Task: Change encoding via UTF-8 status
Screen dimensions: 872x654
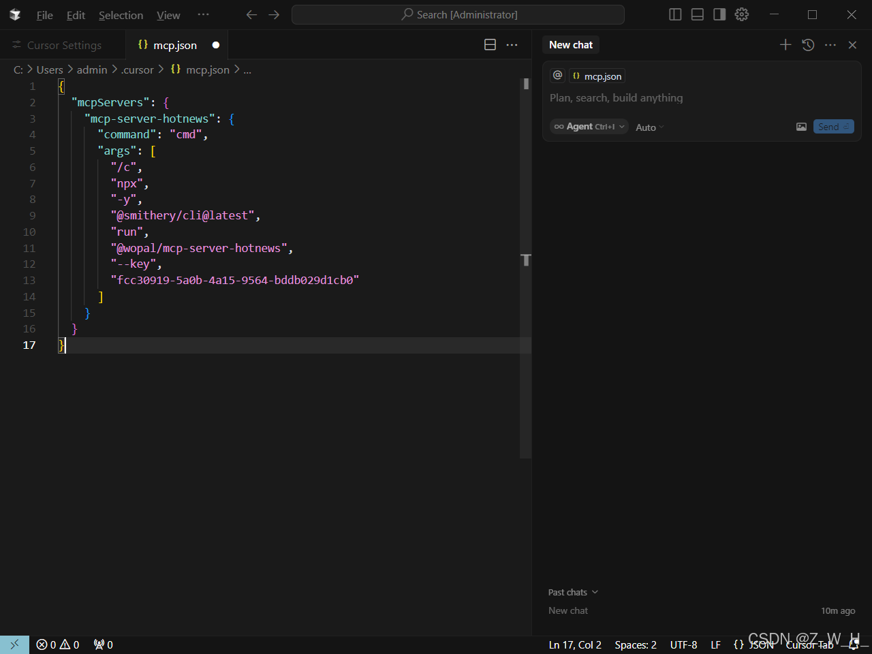Action: click(683, 644)
